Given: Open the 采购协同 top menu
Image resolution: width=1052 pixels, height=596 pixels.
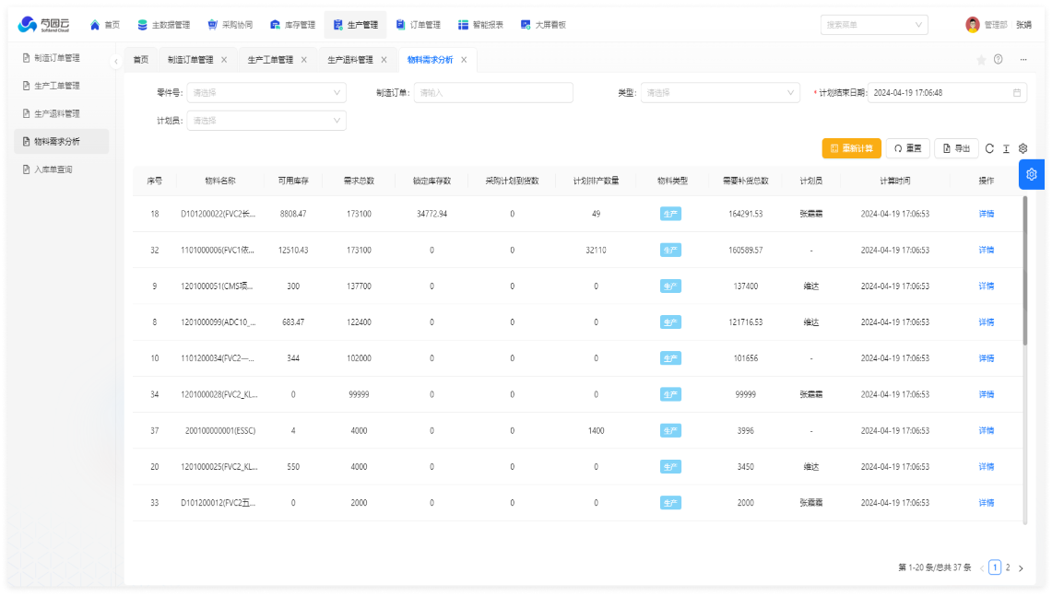Looking at the screenshot, I should point(230,25).
